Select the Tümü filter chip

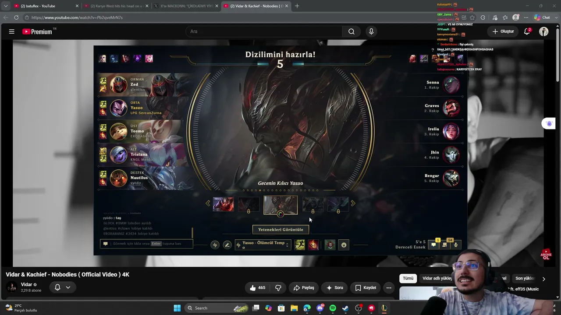coord(408,278)
